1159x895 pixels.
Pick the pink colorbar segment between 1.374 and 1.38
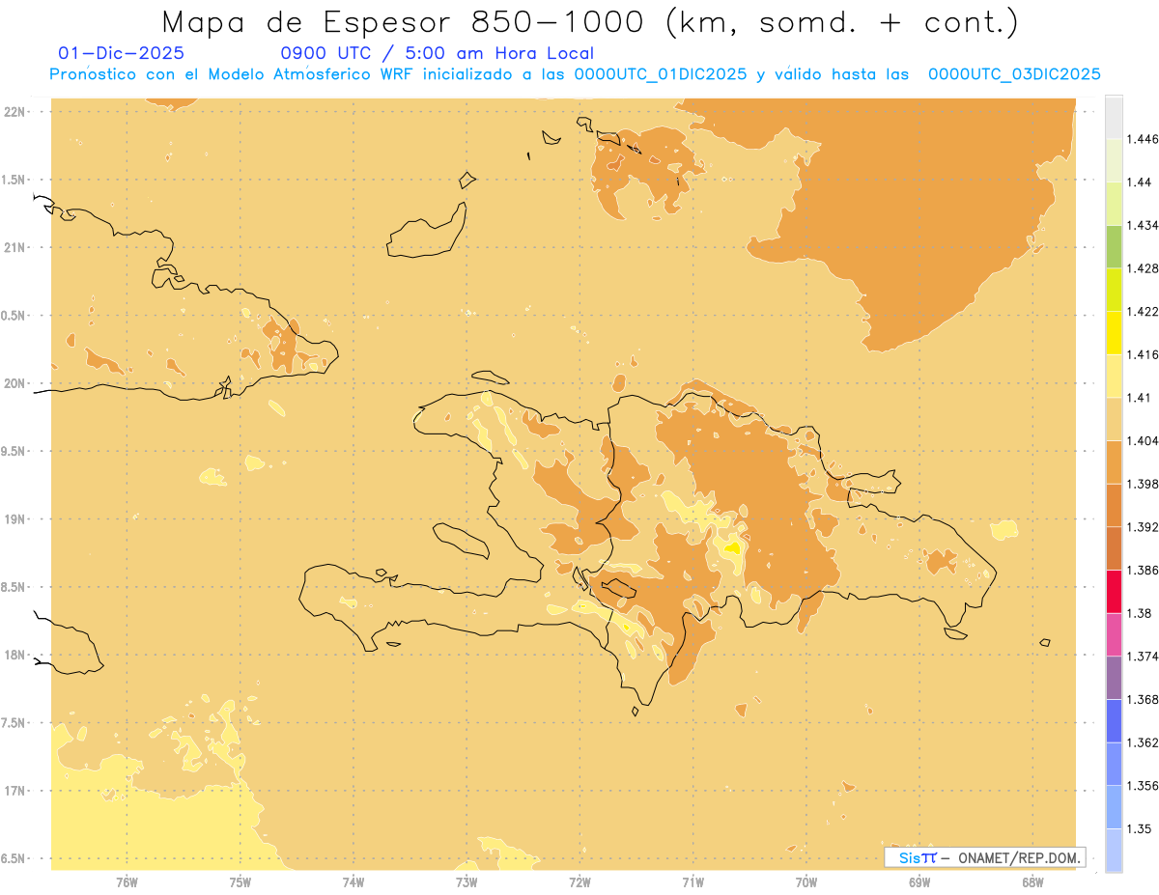(1114, 634)
